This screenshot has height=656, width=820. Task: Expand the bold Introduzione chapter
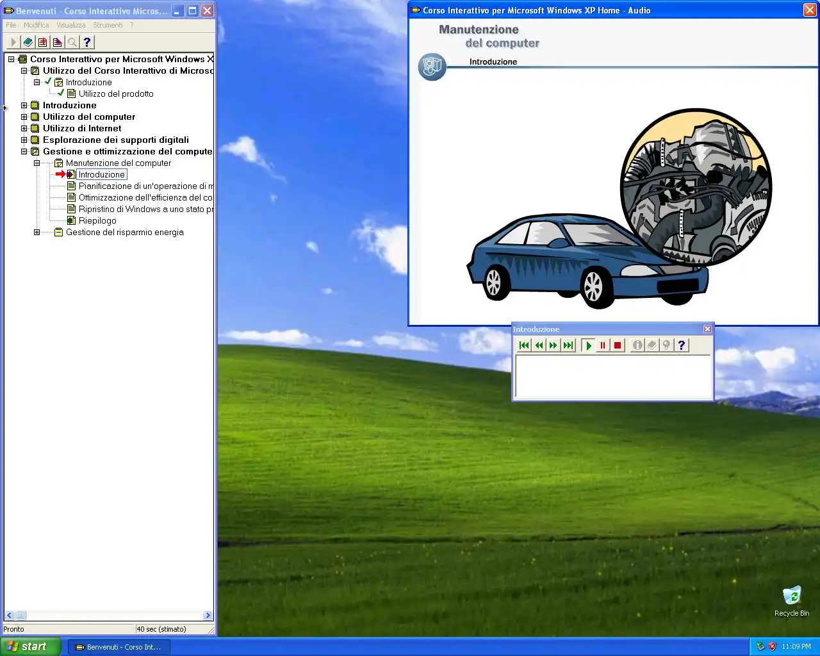(x=24, y=105)
